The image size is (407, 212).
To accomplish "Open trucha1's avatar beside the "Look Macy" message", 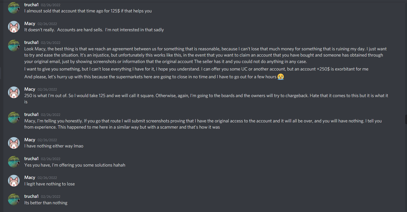I will (14, 46).
